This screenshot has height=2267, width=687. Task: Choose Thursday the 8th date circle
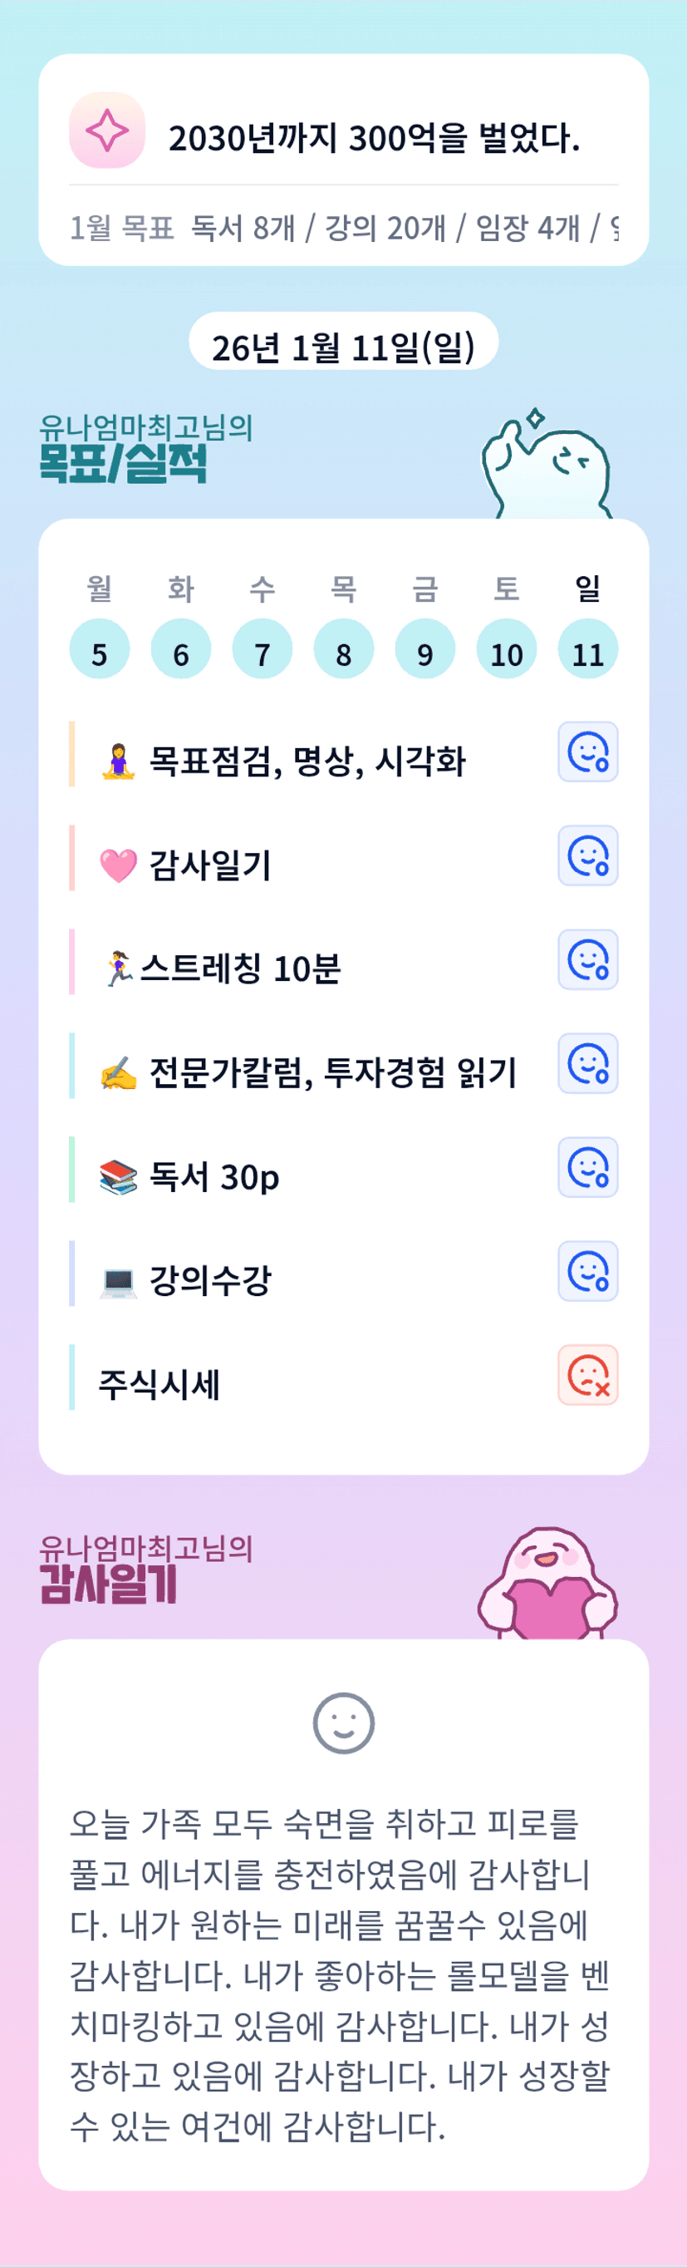tap(343, 648)
